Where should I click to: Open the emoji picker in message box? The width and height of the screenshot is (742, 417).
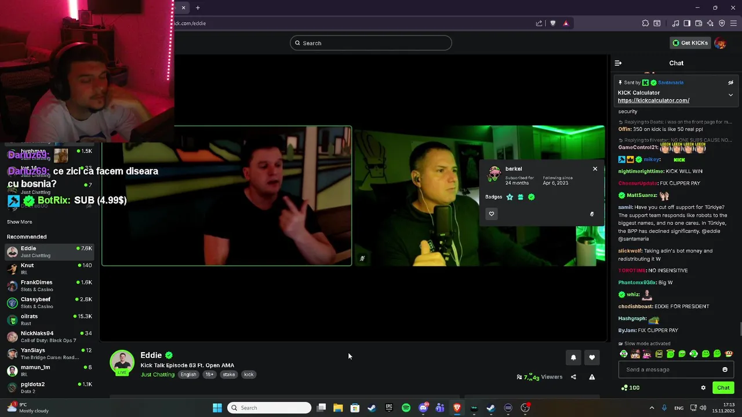click(x=725, y=370)
